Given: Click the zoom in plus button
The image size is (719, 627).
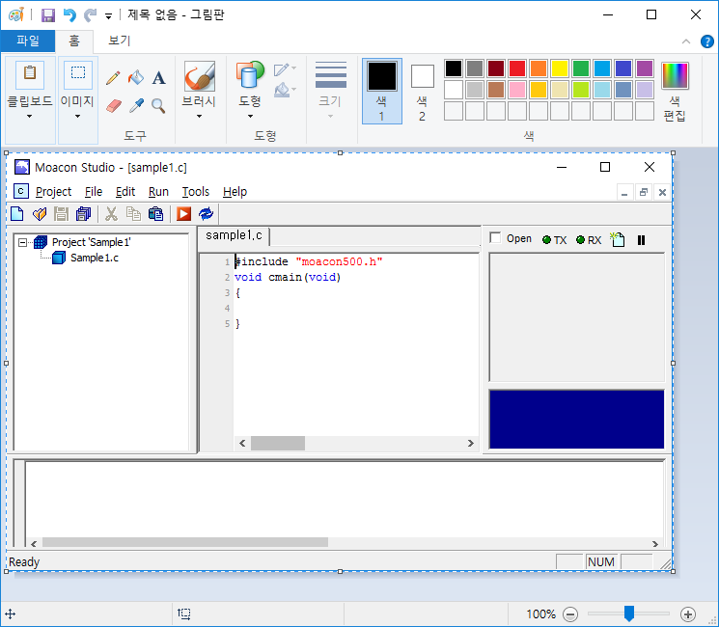Looking at the screenshot, I should (x=687, y=614).
